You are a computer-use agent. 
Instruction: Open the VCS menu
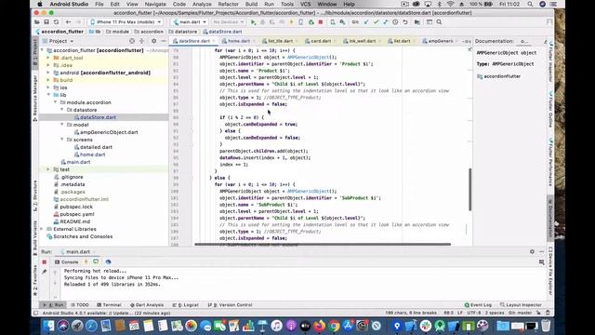coord(306,4)
